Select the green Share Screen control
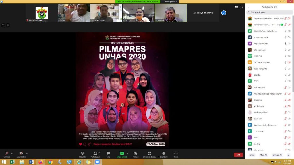The image size is (294, 165). coord(121,153)
